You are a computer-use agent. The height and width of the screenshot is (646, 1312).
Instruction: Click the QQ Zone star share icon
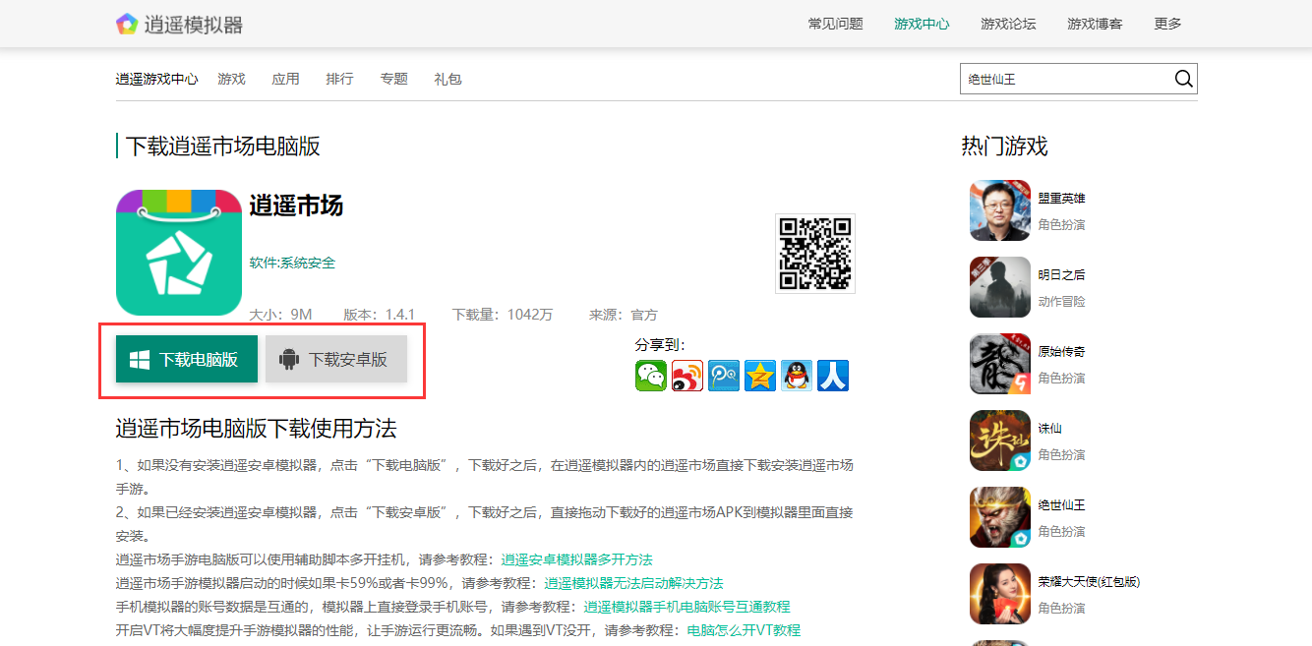click(760, 375)
